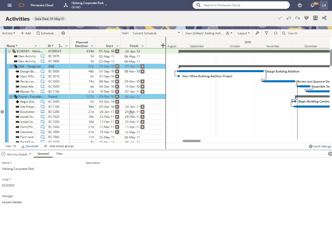The height and width of the screenshot is (236, 332).
Task: Open the Activity Details panel gear icon
Action: 330,154
